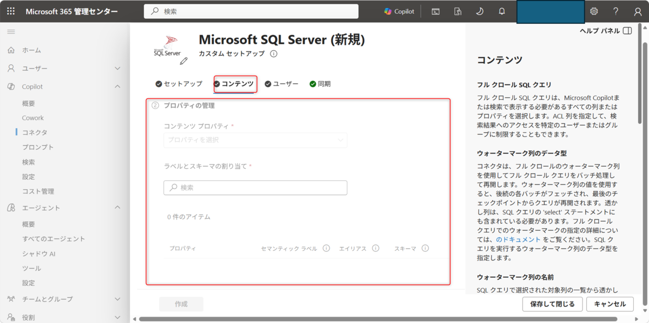Switch to the セットアップ tab
The image size is (649, 323).
click(x=179, y=84)
